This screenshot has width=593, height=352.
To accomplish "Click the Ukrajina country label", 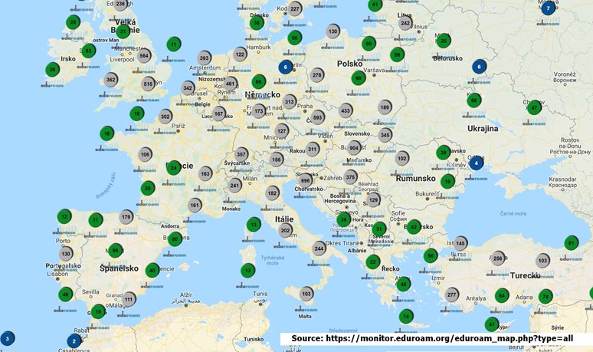I will (x=478, y=128).
